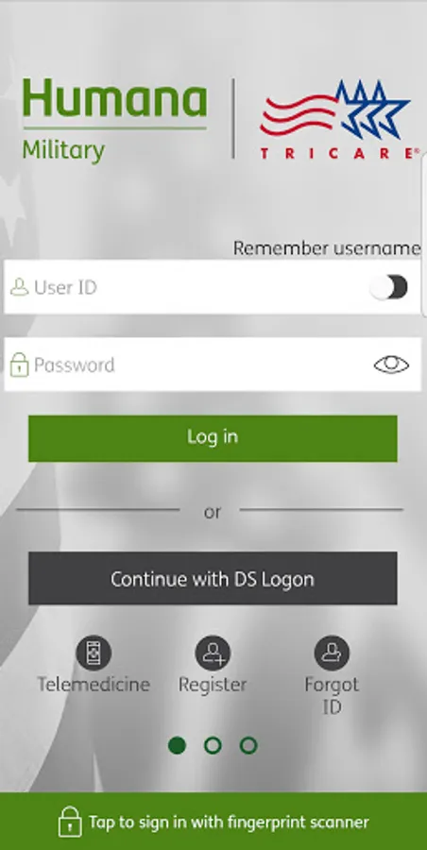Select the second page indicator dot

(213, 745)
